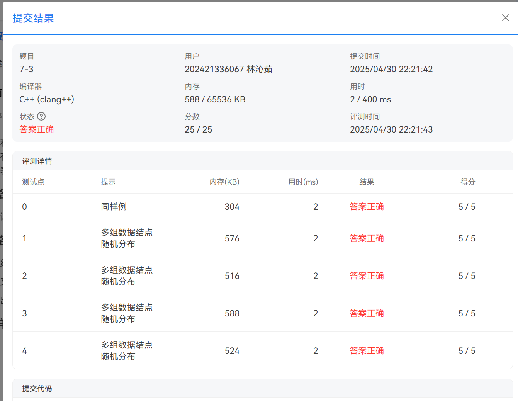
Task: Open the 状态 help question-mark icon
Action: coord(41,116)
